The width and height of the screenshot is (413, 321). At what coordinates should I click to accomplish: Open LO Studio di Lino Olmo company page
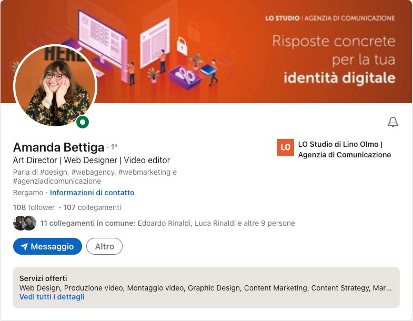(x=345, y=149)
